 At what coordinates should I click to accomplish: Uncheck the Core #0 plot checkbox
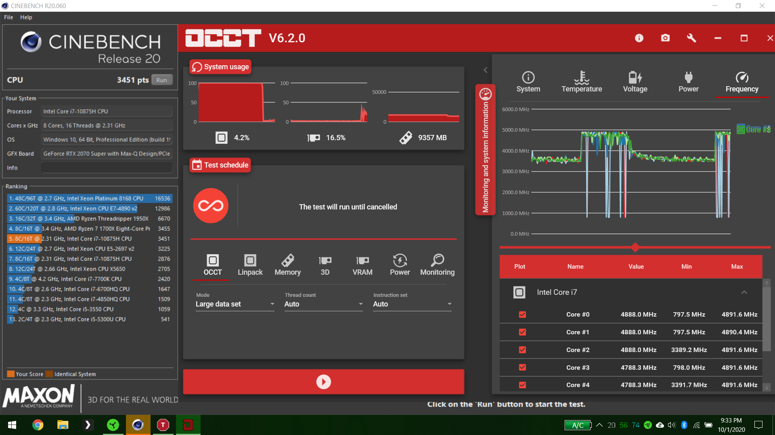pos(522,315)
